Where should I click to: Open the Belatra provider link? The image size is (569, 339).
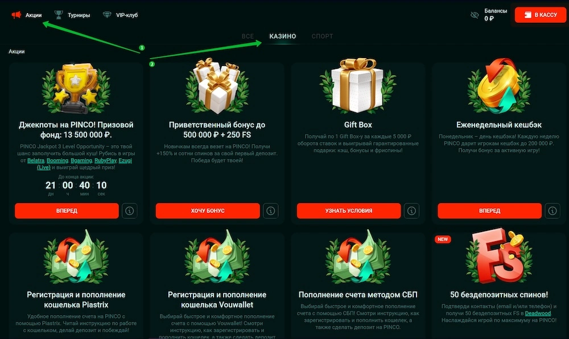pos(35,160)
